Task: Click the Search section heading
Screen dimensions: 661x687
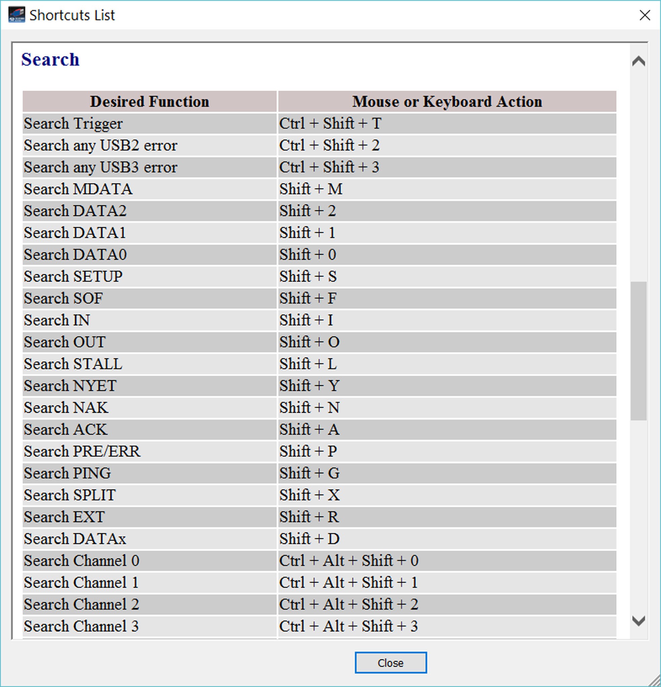Action: [x=50, y=59]
